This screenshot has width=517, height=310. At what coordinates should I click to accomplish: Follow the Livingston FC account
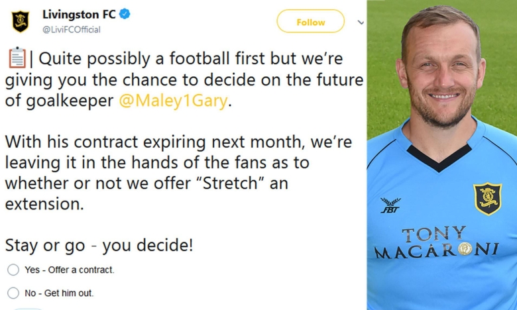pos(311,21)
